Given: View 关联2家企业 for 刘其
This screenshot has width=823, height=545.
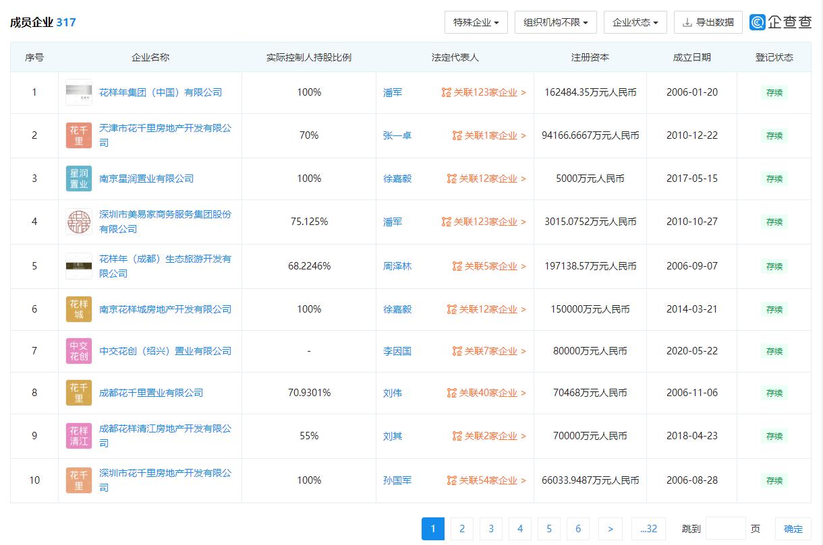Looking at the screenshot, I should click(x=489, y=436).
